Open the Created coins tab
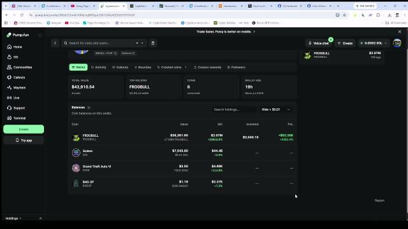The height and width of the screenshot is (229, 408). pos(171,67)
